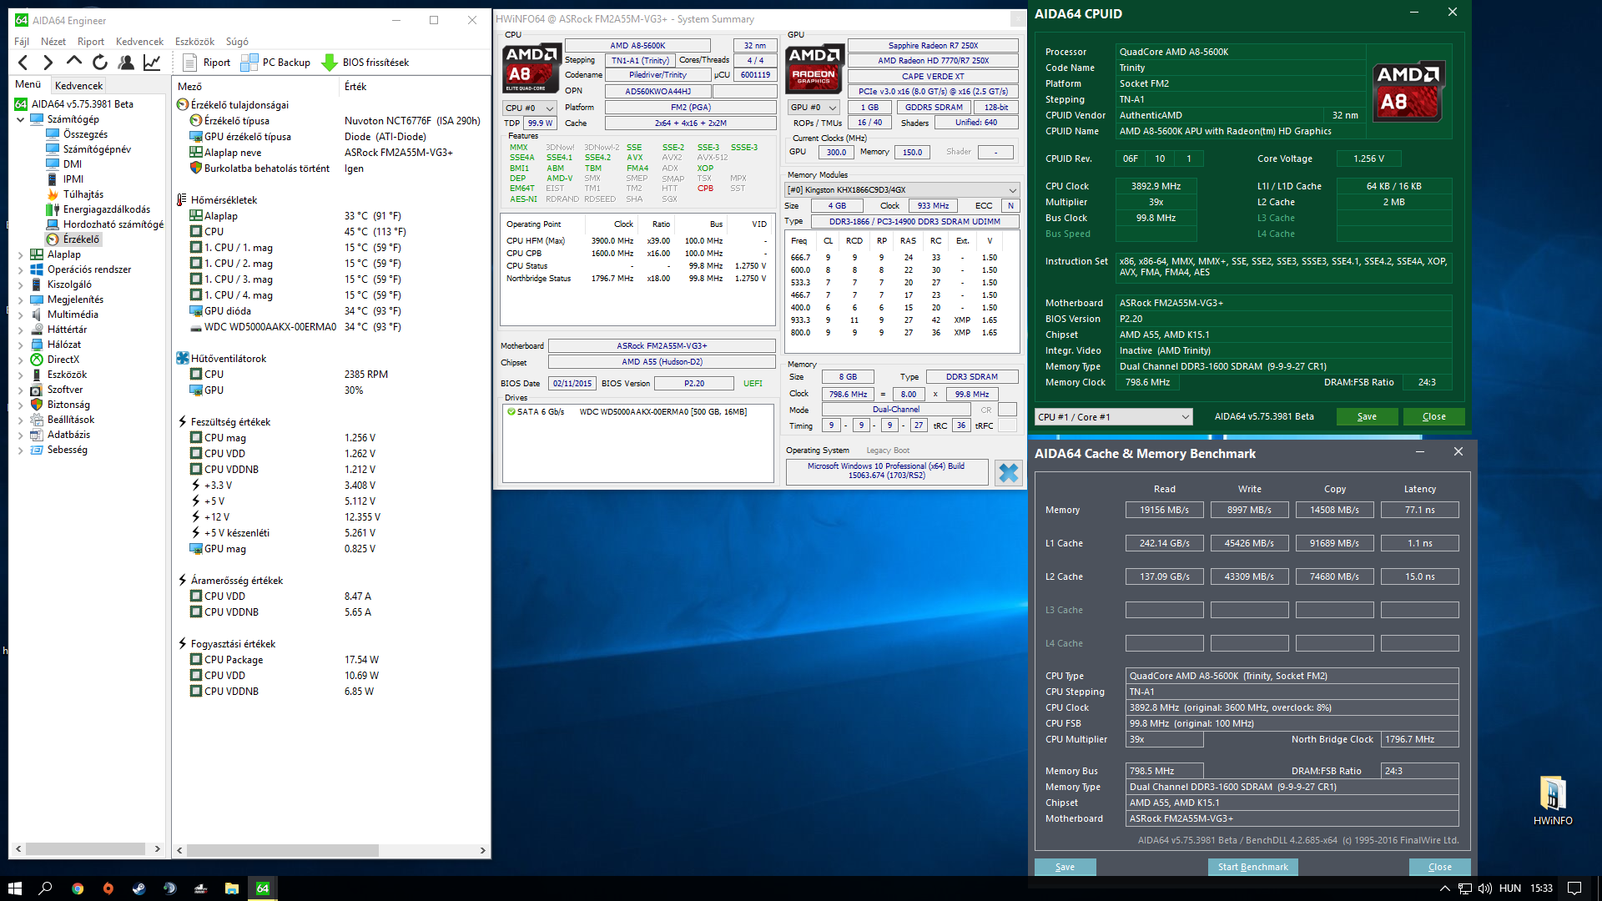Open the GPU #0 dropdown in HWiNFO
Image resolution: width=1602 pixels, height=901 pixels.
pyautogui.click(x=814, y=108)
